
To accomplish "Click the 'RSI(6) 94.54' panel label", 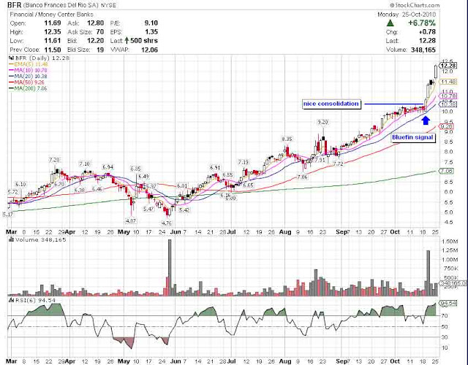I will pos(35,300).
